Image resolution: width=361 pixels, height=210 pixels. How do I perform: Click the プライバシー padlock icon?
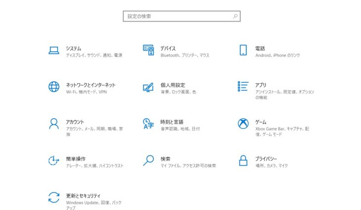pos(243,160)
